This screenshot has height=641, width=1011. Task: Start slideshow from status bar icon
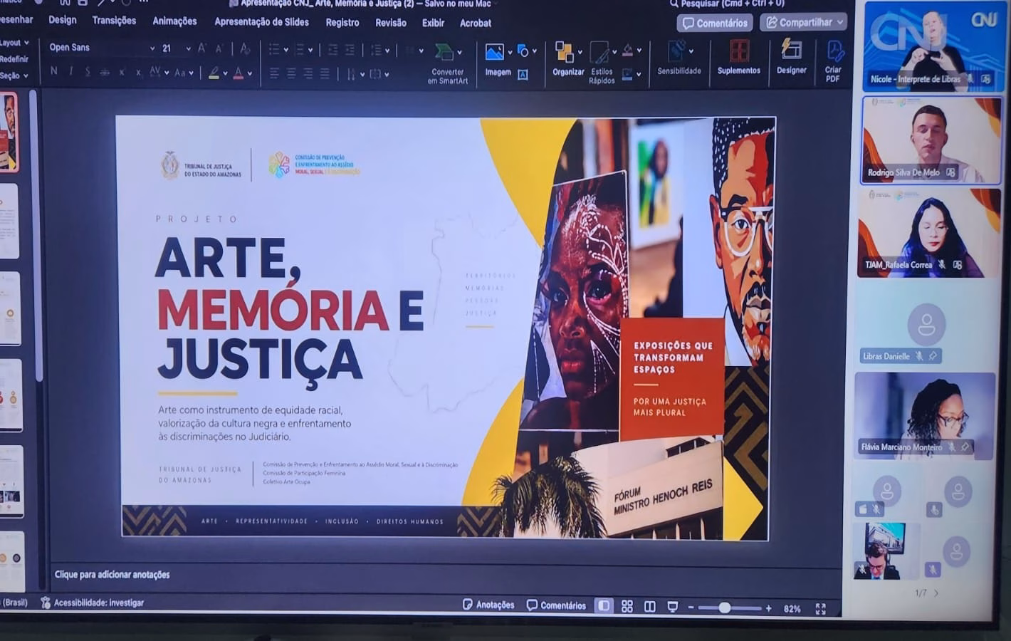[672, 606]
